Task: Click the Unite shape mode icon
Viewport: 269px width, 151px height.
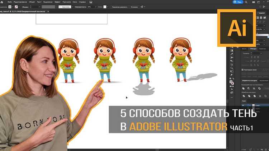Action: (x=243, y=89)
